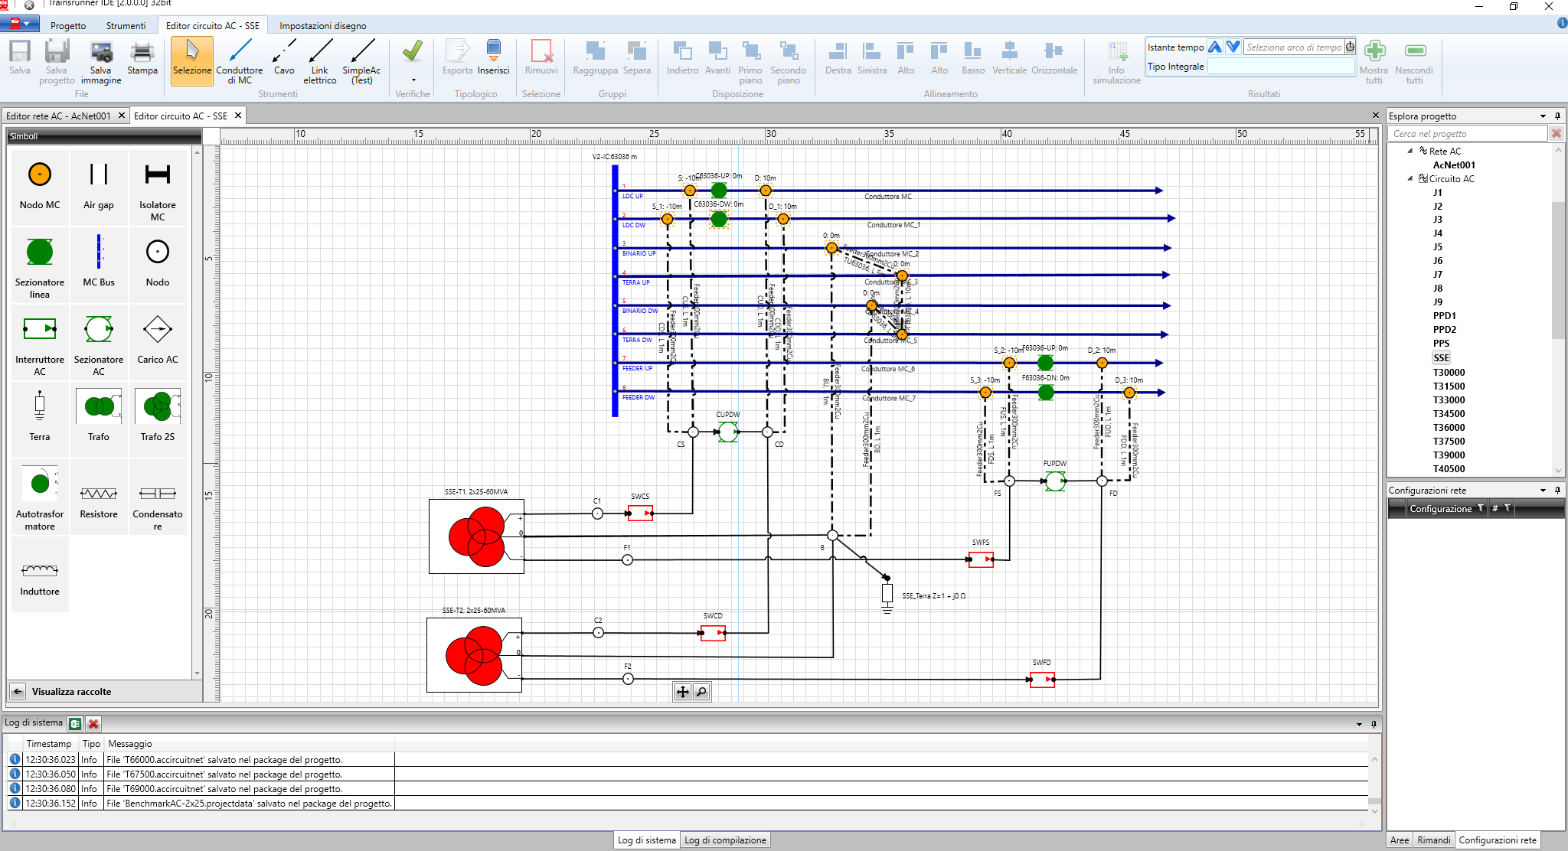This screenshot has height=851, width=1568.
Task: Click the Cerca nel progetto search field
Action: (1466, 133)
